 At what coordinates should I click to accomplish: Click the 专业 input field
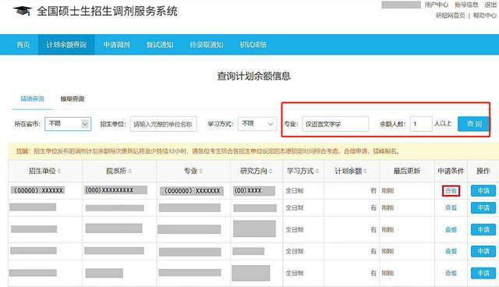click(335, 124)
